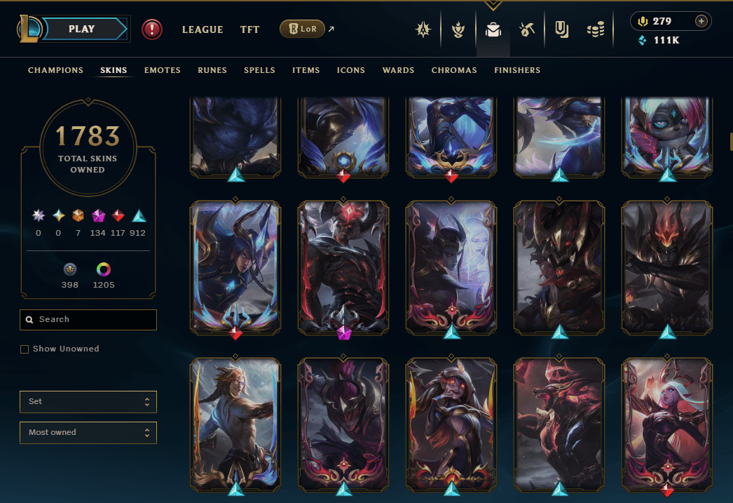Open the Loot hammer icon

click(527, 29)
